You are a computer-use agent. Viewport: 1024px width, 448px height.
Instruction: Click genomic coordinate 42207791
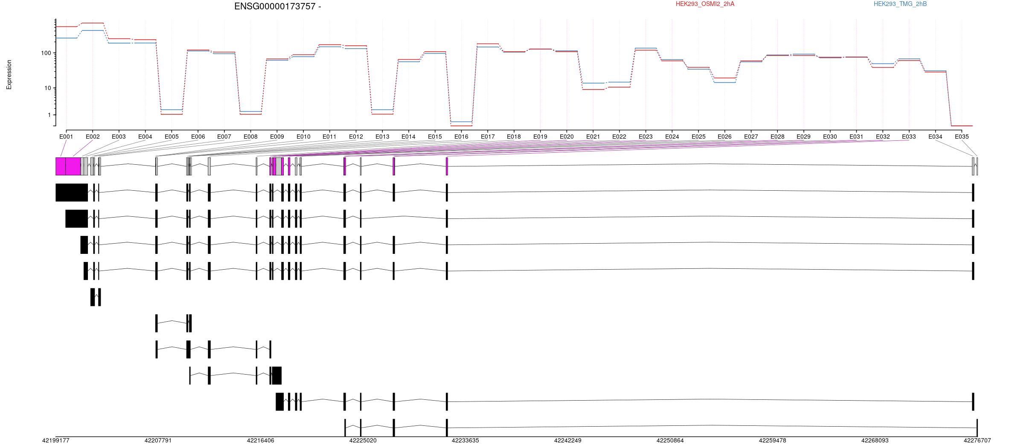click(158, 440)
